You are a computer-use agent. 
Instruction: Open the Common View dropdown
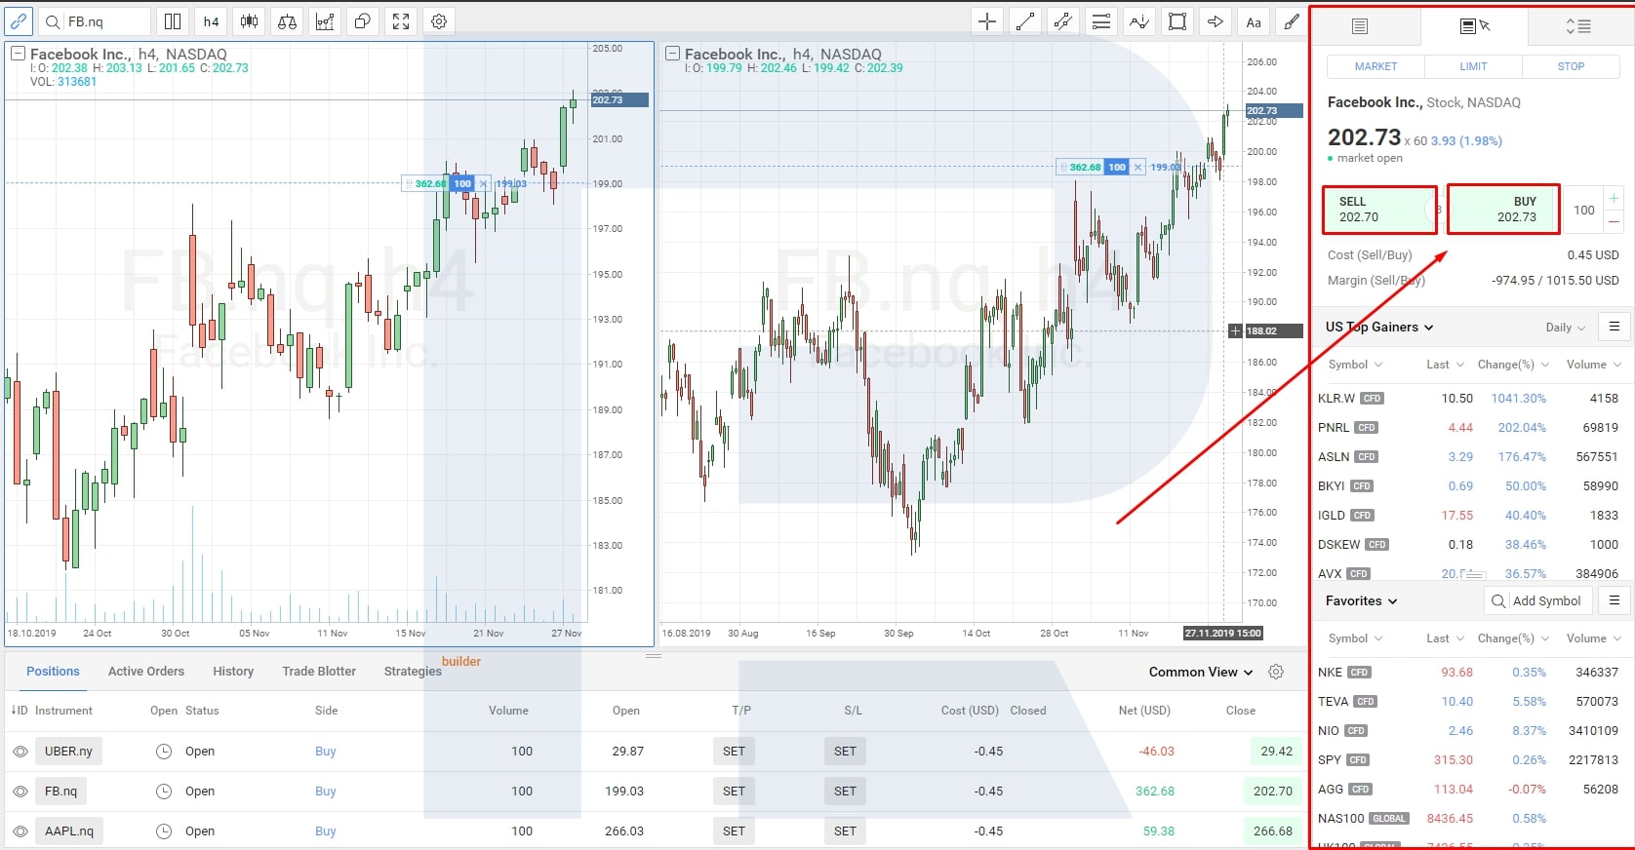point(1200,672)
